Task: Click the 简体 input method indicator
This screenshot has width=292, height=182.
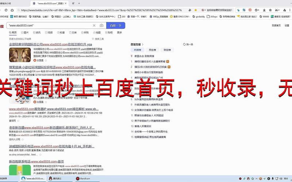Action: click(x=286, y=178)
